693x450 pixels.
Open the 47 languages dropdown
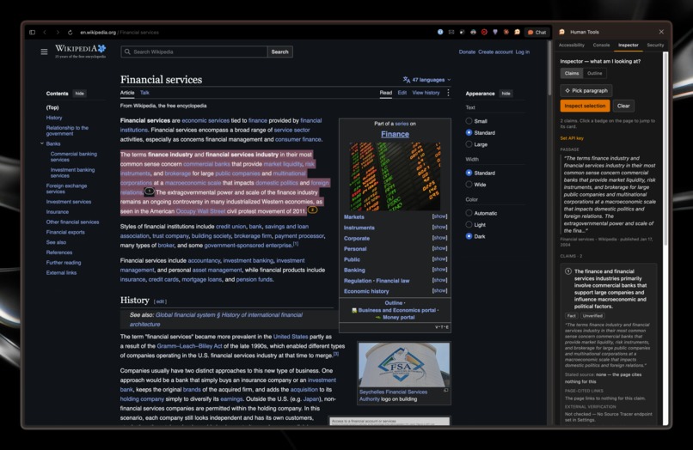coord(426,80)
